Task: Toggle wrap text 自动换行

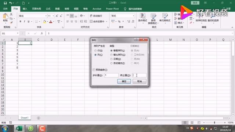Action: [96, 16]
